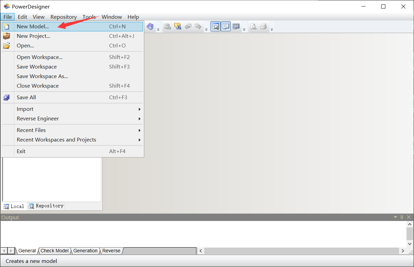The image size is (414, 267).
Task: Minimize the PowerDesigner window
Action: 364,6
